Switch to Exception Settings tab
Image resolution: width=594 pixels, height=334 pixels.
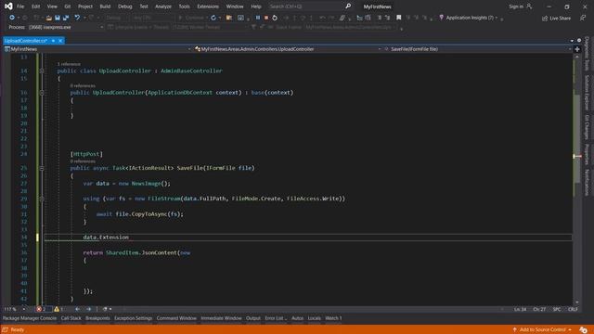click(134, 318)
